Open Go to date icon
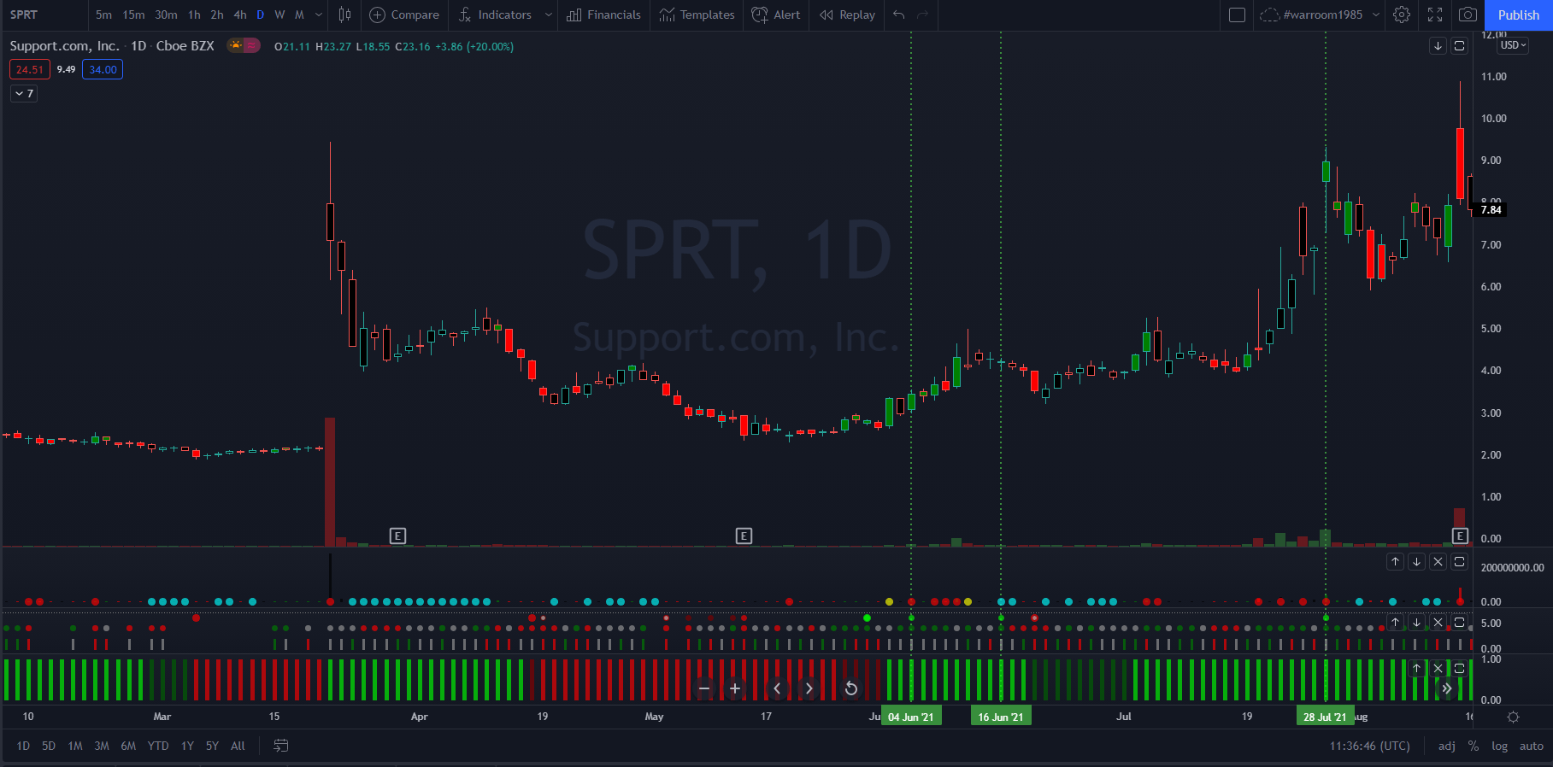The image size is (1553, 767). point(280,746)
